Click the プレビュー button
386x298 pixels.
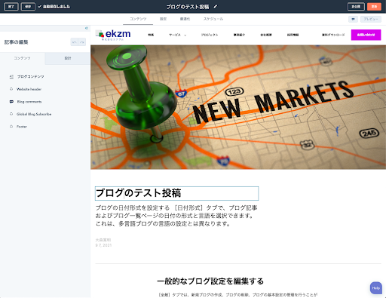[371, 19]
